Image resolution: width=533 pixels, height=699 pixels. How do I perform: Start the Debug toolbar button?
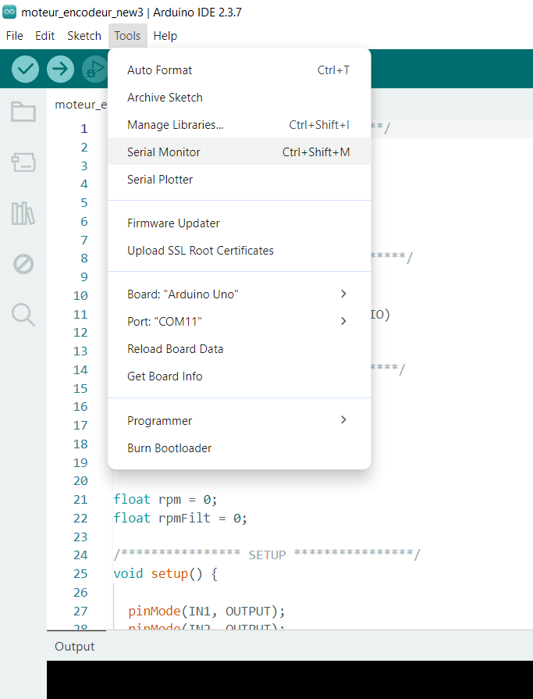pyautogui.click(x=94, y=69)
